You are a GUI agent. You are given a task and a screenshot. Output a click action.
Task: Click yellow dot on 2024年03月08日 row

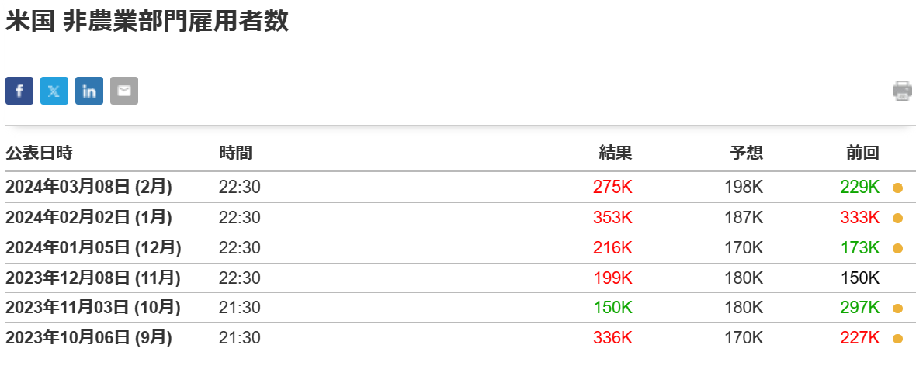pos(898,188)
